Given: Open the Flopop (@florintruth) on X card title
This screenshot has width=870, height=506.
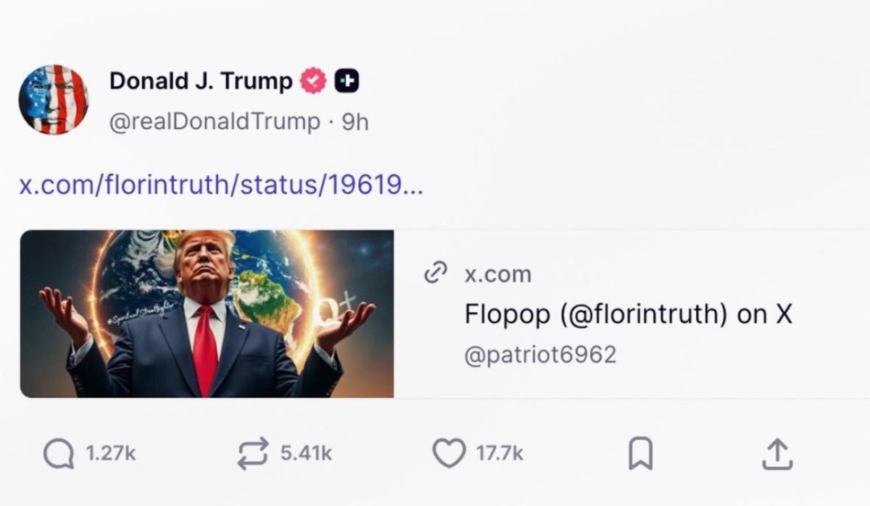Looking at the screenshot, I should tap(629, 313).
